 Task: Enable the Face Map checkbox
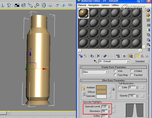point(115,75)
